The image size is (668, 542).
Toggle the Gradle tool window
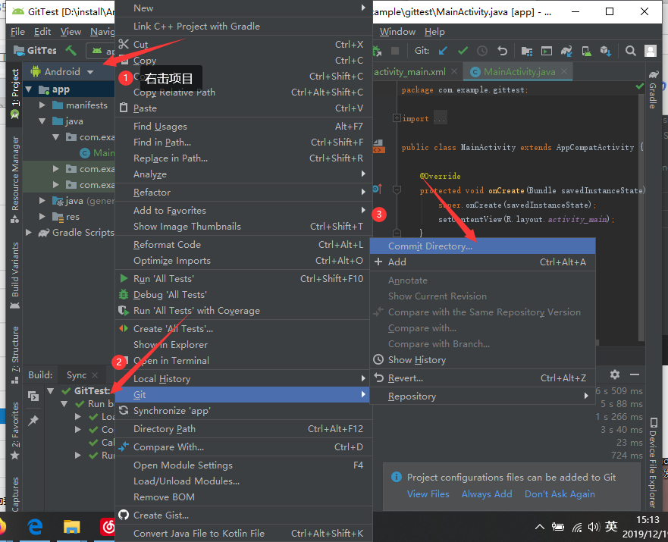tap(653, 90)
